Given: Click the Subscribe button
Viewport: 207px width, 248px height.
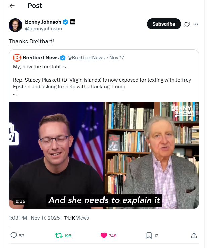Looking at the screenshot, I should tap(164, 24).
